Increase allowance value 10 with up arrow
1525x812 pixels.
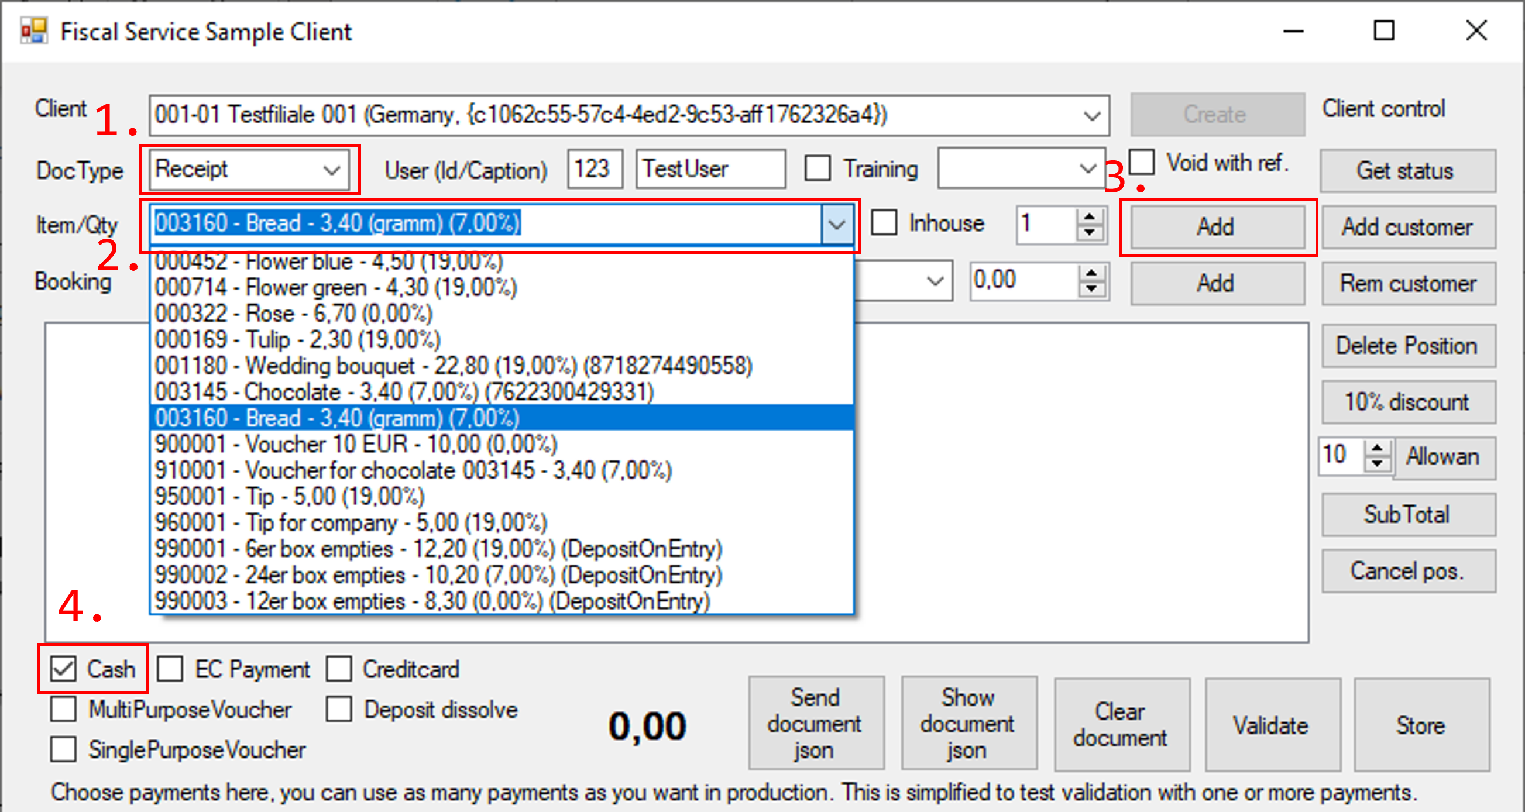pos(1378,448)
